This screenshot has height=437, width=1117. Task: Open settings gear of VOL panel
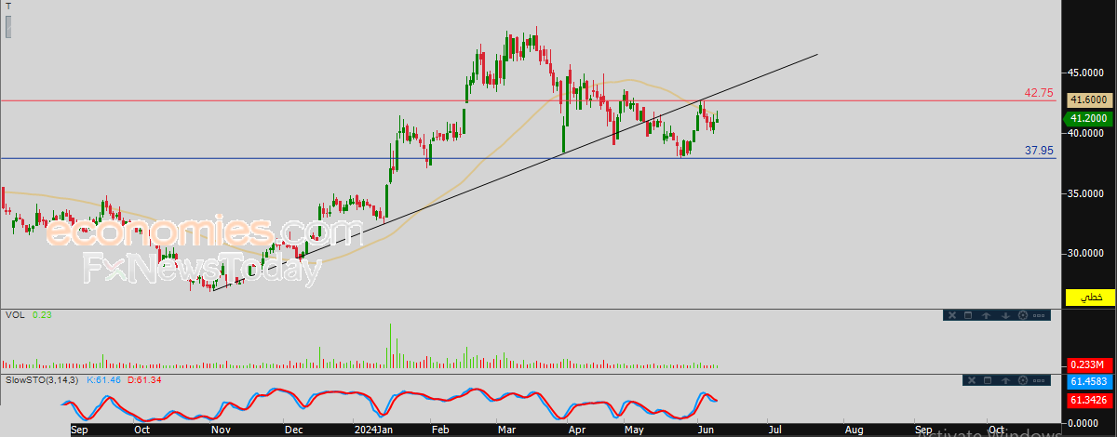pos(1024,315)
